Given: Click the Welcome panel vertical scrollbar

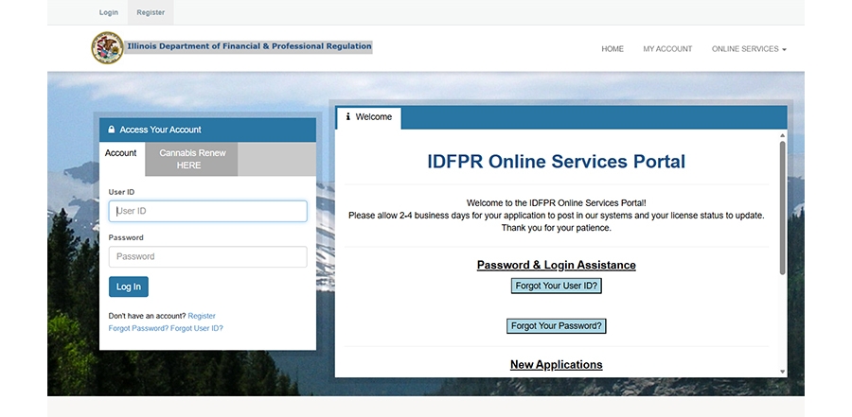Looking at the screenshot, I should point(782,208).
